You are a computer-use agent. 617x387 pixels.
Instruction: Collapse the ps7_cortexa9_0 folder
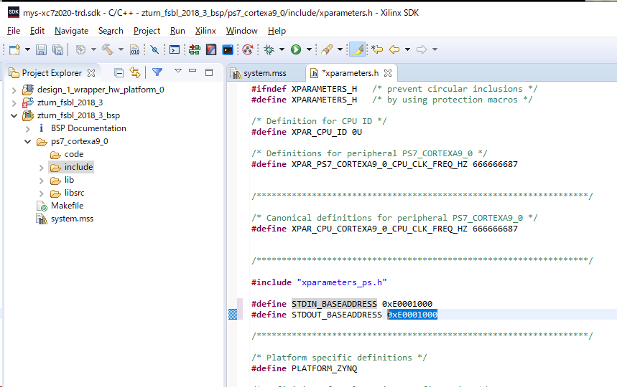[x=28, y=141]
